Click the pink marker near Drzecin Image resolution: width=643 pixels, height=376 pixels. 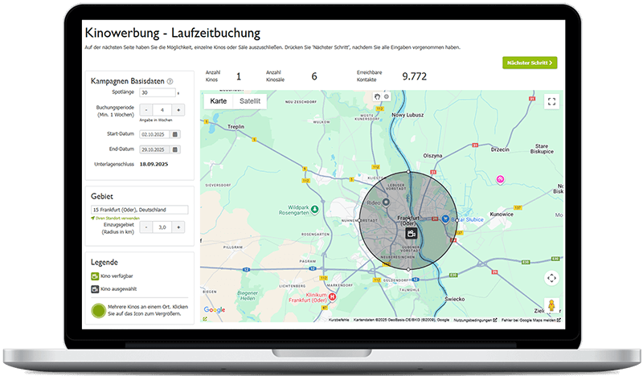coord(500,179)
